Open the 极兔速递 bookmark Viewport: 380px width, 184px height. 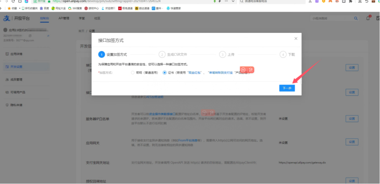pos(125,8)
